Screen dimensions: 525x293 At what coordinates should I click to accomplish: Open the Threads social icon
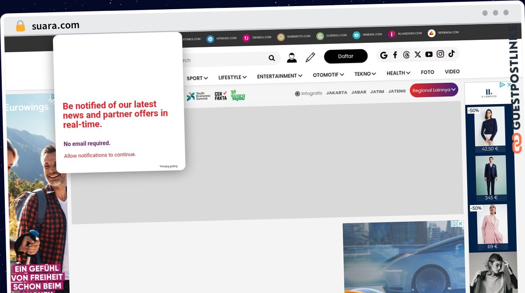(x=406, y=55)
